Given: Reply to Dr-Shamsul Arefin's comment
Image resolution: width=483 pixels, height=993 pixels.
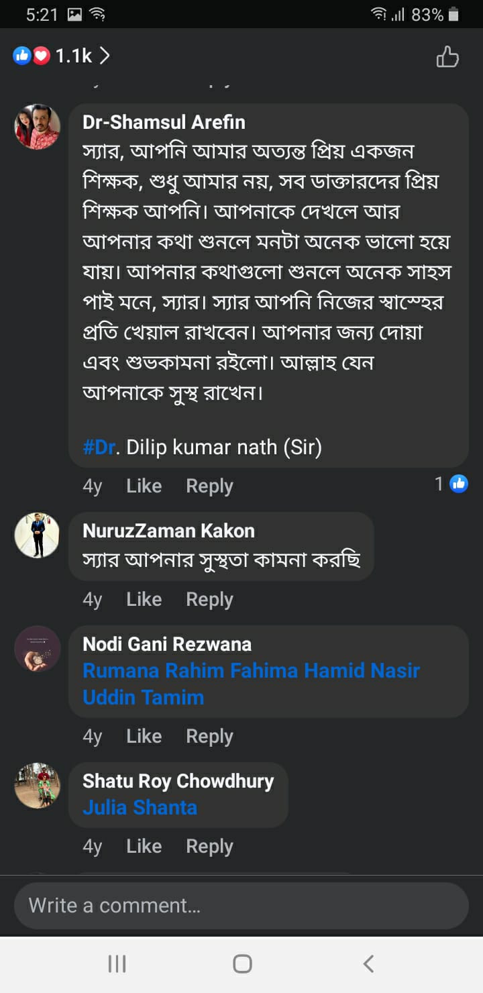Looking at the screenshot, I should 209,486.
